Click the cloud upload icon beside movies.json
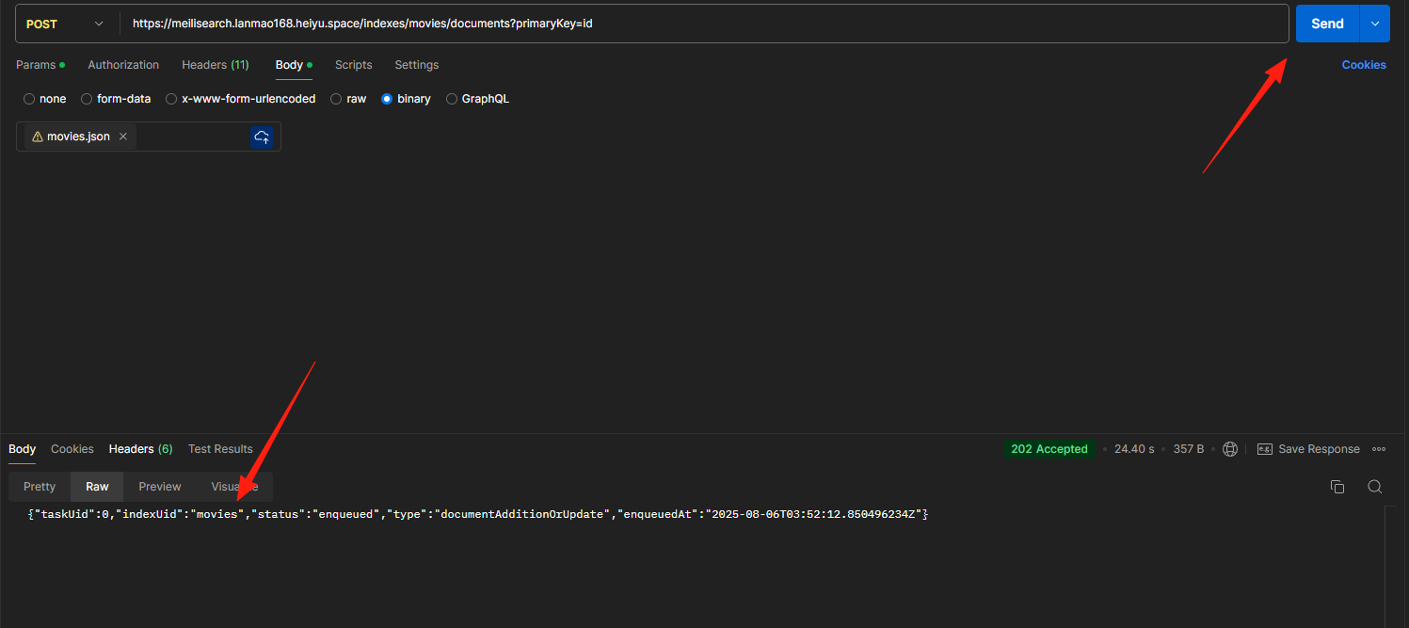Screen dimensions: 1409x628 [x=262, y=137]
